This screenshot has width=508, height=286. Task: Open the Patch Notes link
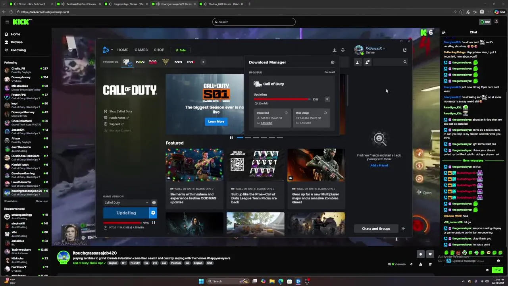(x=116, y=118)
